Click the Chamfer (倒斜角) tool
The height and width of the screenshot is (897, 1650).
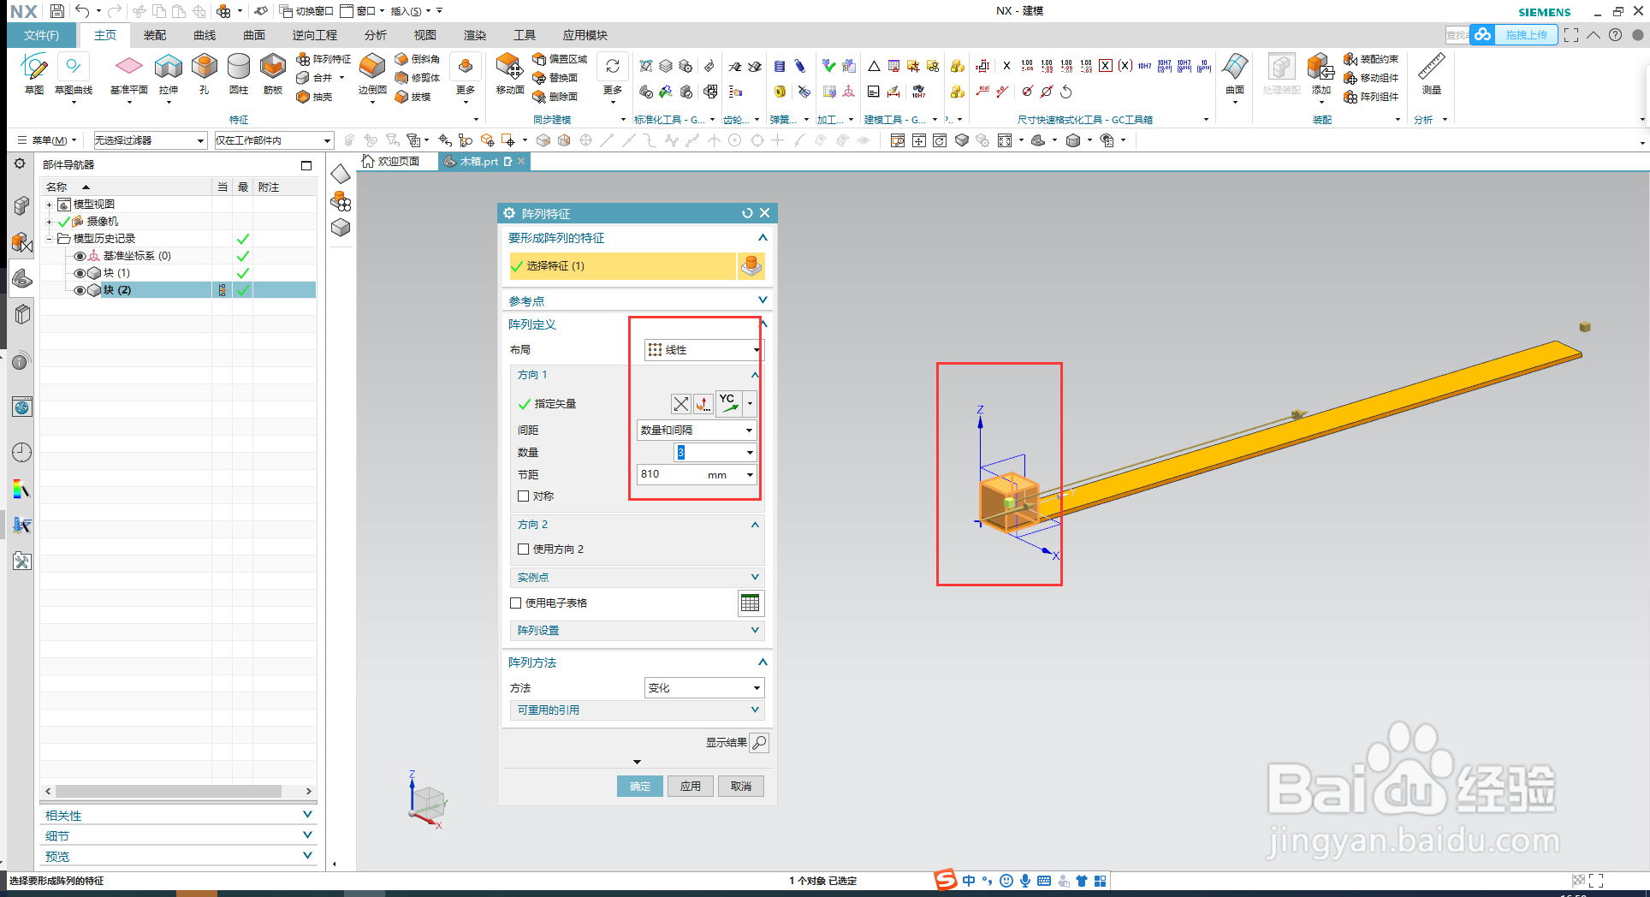(x=418, y=59)
